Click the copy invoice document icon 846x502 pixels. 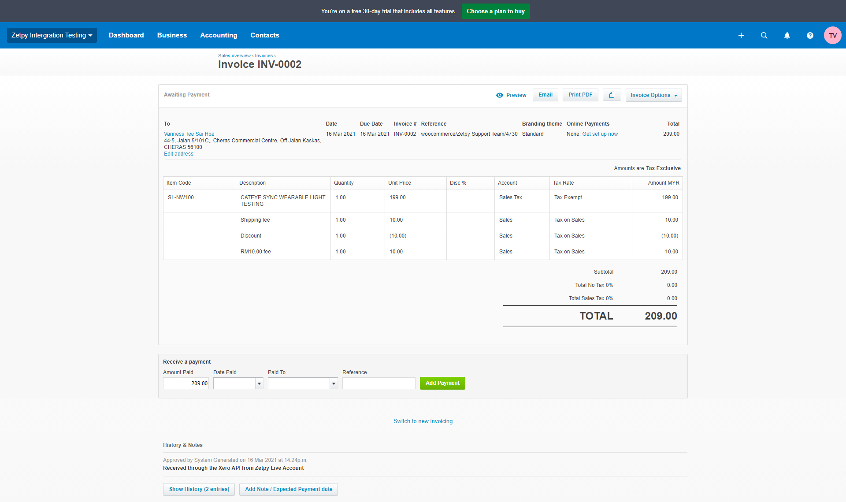pos(612,95)
